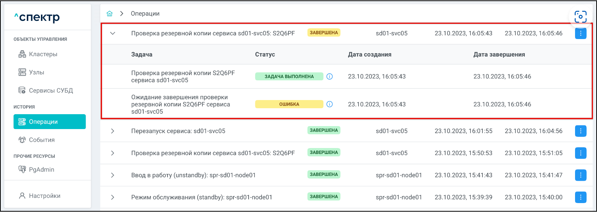The height and width of the screenshot is (212, 597).
Task: Open Настройки in the sidebar
Action: point(44,196)
